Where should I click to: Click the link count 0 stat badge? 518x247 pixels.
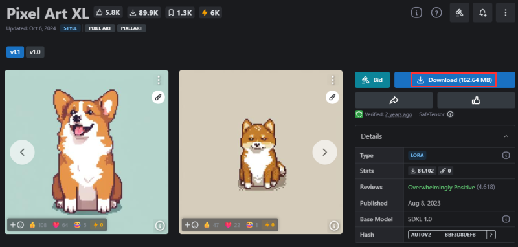(x=445, y=171)
